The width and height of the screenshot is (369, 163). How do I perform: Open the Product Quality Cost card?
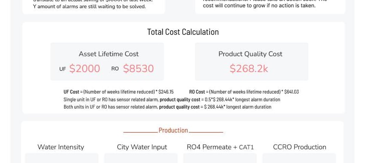(x=252, y=61)
